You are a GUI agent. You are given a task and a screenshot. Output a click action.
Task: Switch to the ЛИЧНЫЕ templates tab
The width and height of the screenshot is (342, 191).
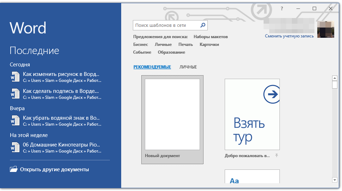point(188,67)
